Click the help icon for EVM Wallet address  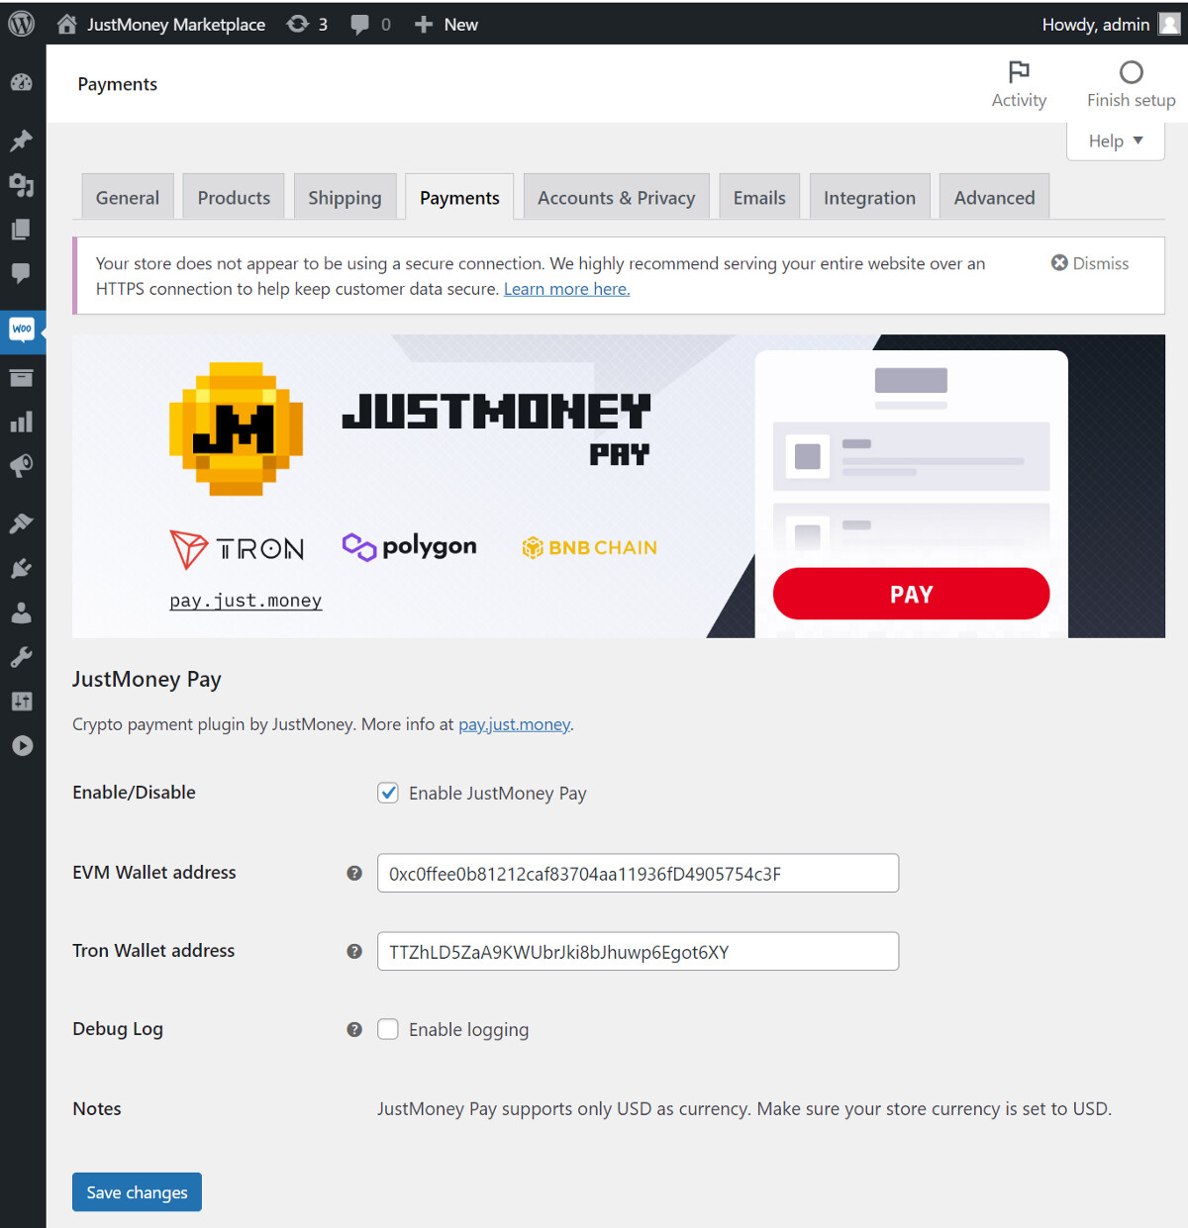click(x=354, y=873)
